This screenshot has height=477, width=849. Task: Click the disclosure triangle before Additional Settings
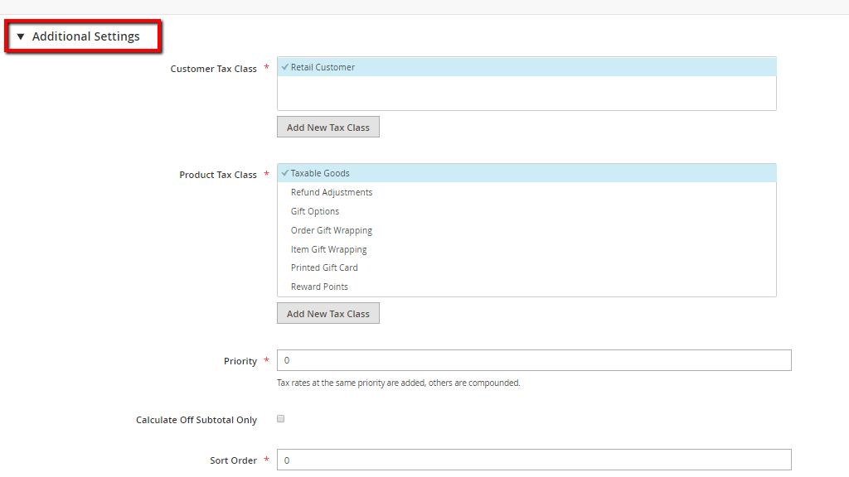(x=20, y=36)
